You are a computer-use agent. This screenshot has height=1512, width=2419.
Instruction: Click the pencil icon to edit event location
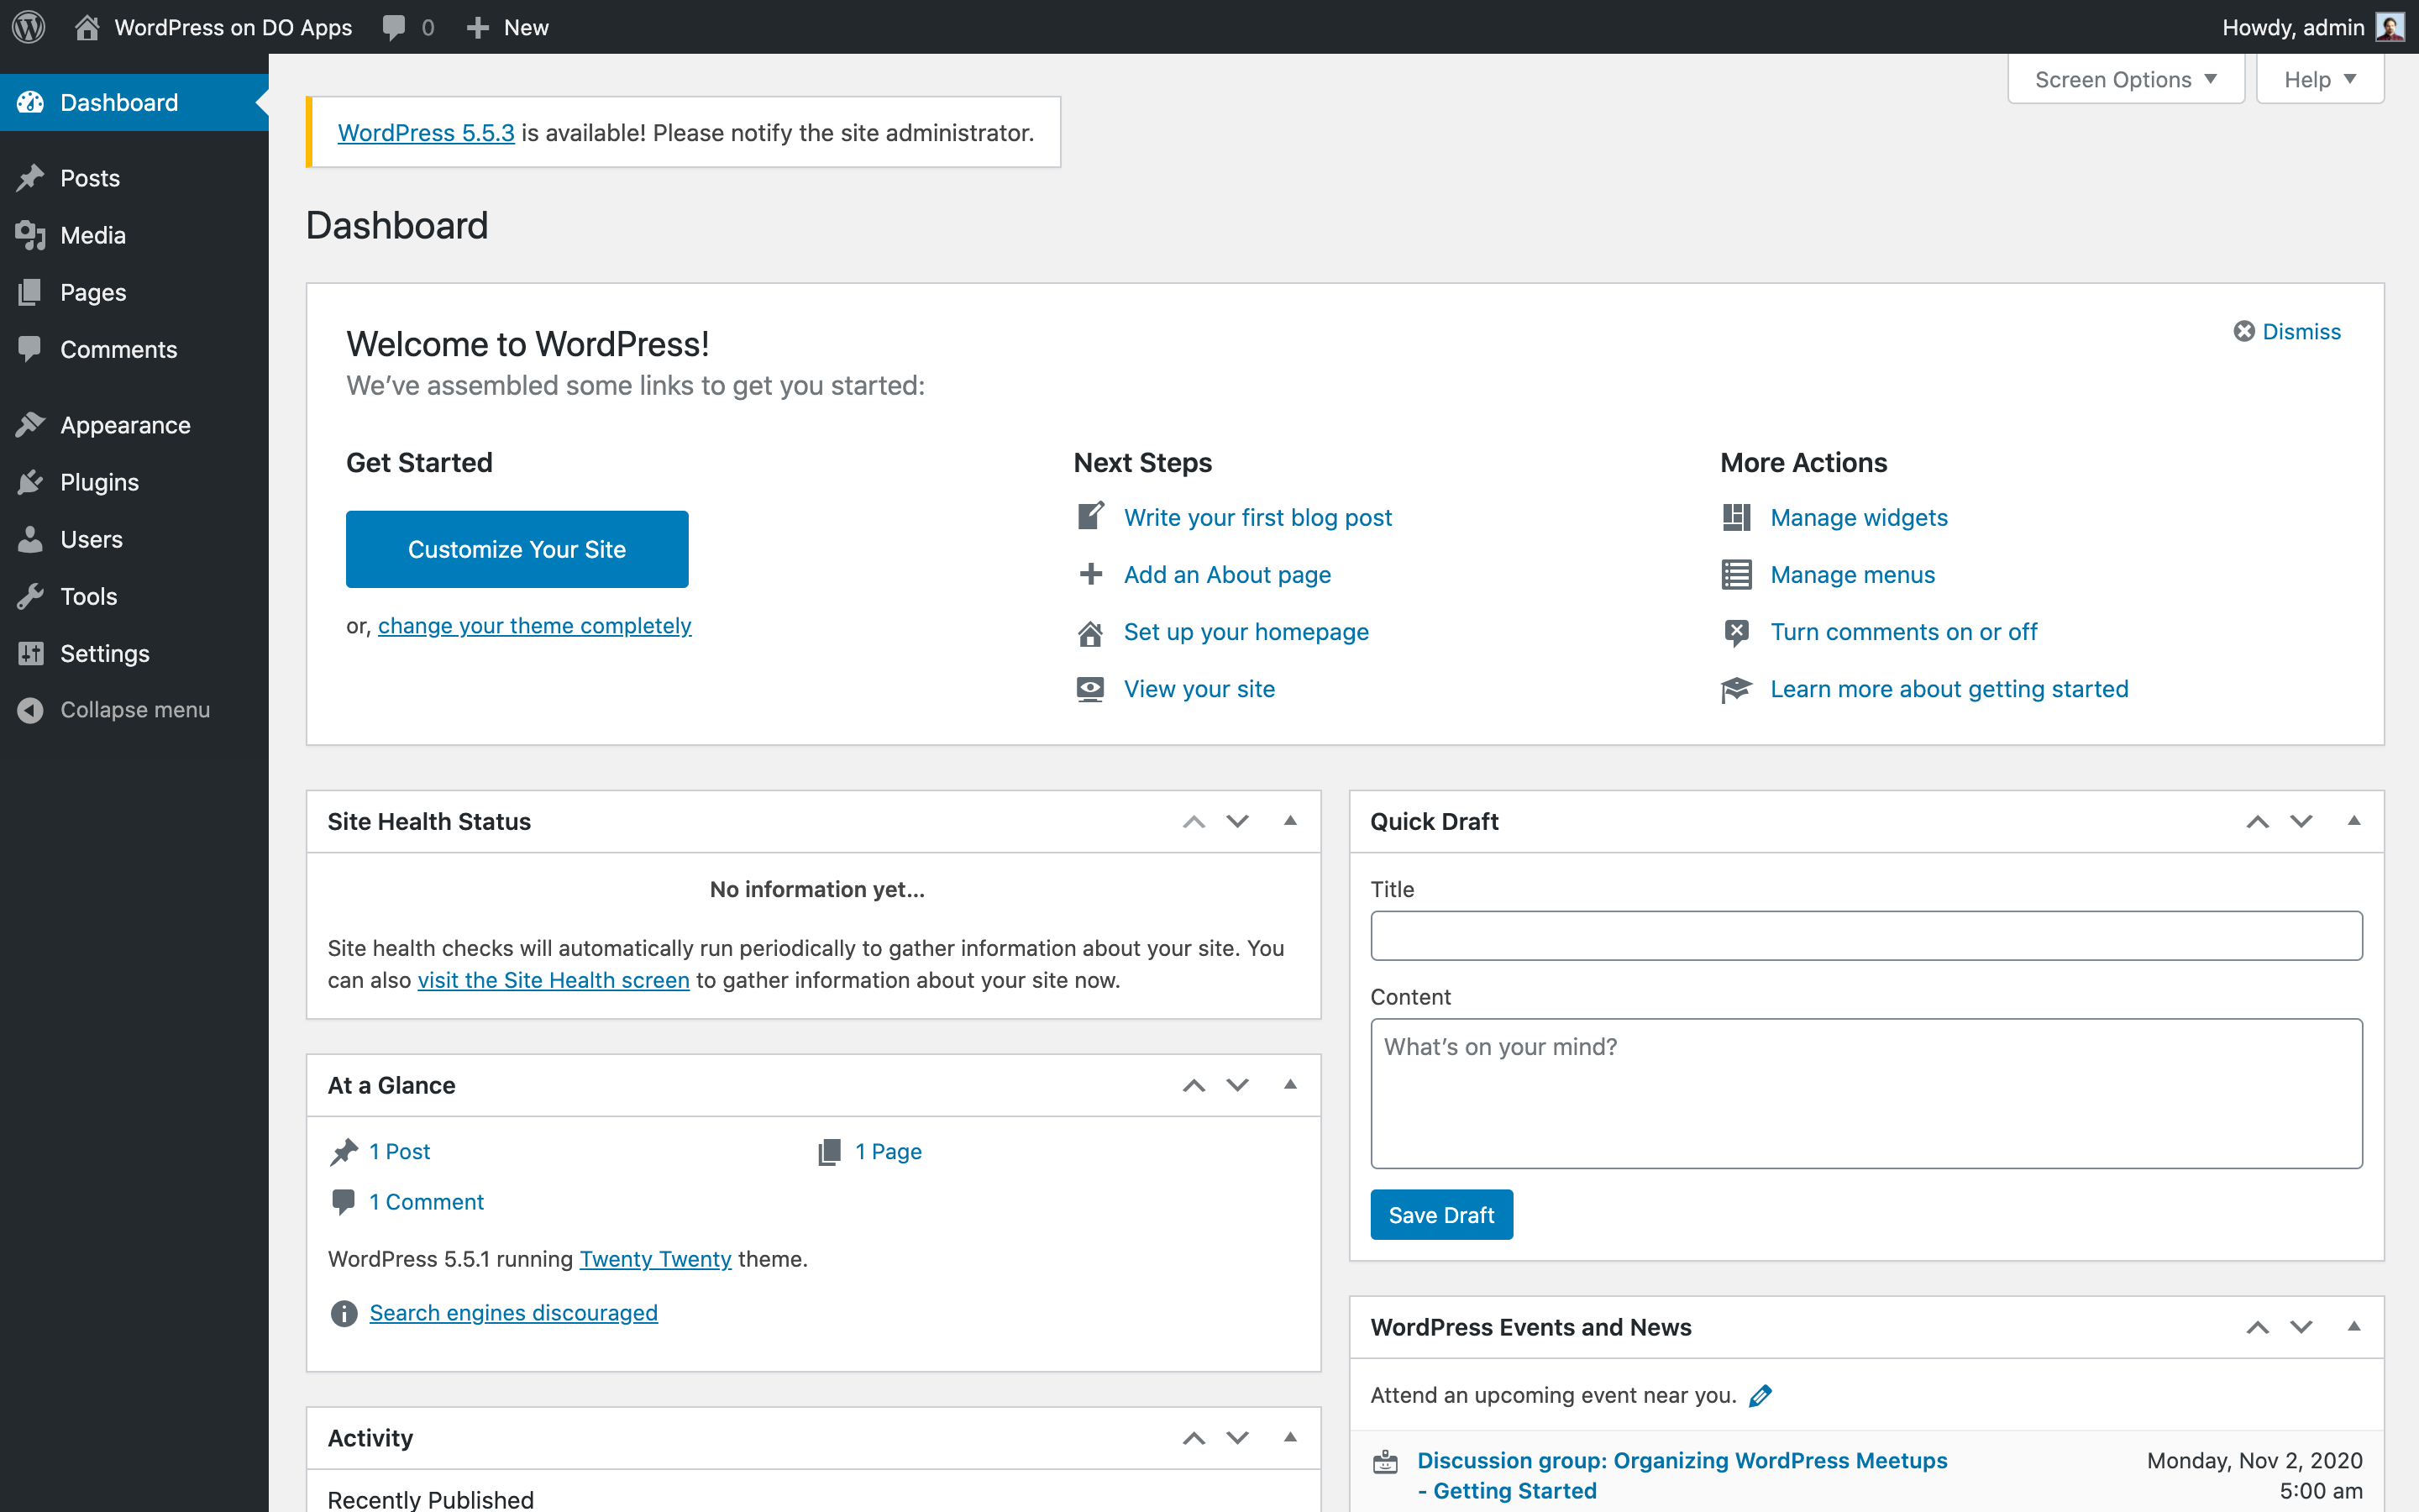pyautogui.click(x=1760, y=1396)
